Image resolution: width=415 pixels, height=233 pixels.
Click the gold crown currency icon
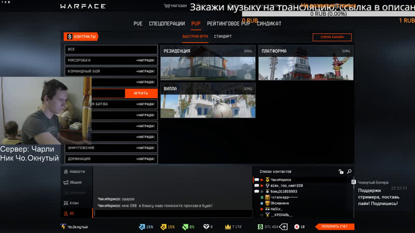click(x=228, y=227)
